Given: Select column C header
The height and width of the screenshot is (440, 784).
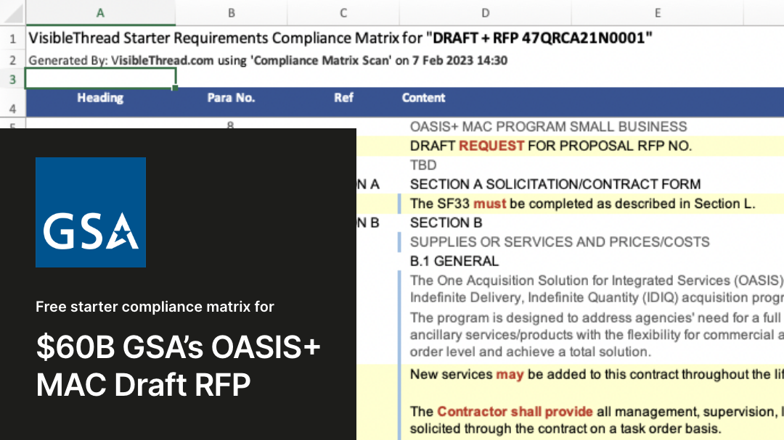Looking at the screenshot, I should pos(343,12).
